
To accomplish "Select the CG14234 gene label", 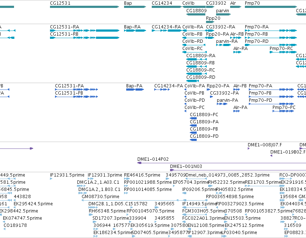I will pyautogui.click(x=162, y=3).
